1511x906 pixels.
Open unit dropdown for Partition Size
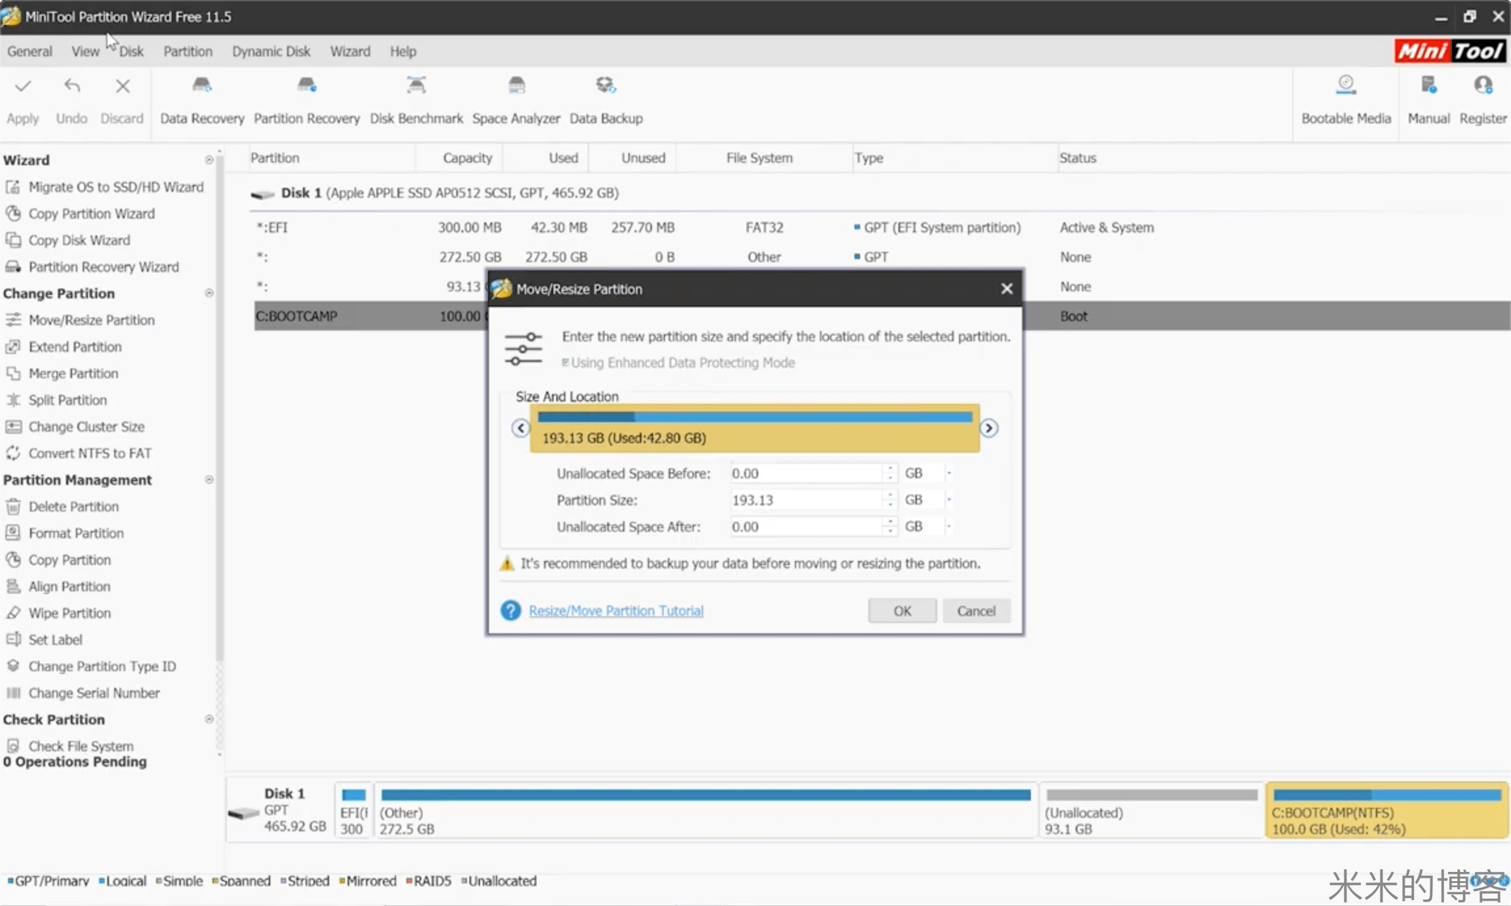pyautogui.click(x=948, y=500)
